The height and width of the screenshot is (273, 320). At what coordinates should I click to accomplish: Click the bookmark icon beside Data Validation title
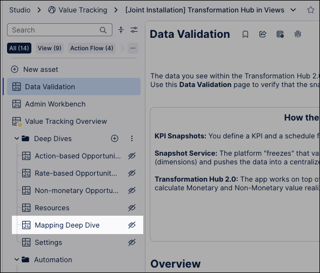[x=245, y=34]
